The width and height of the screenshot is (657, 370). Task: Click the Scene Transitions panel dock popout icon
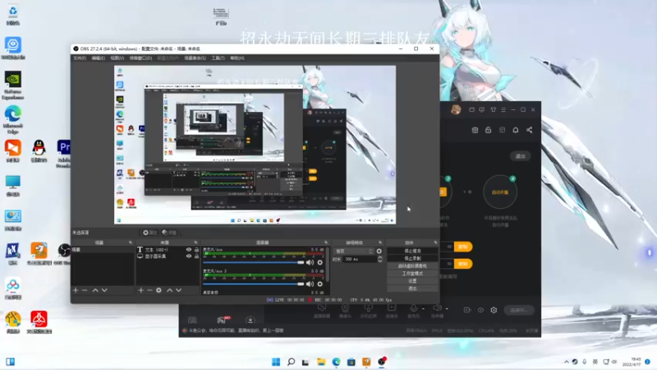(380, 243)
